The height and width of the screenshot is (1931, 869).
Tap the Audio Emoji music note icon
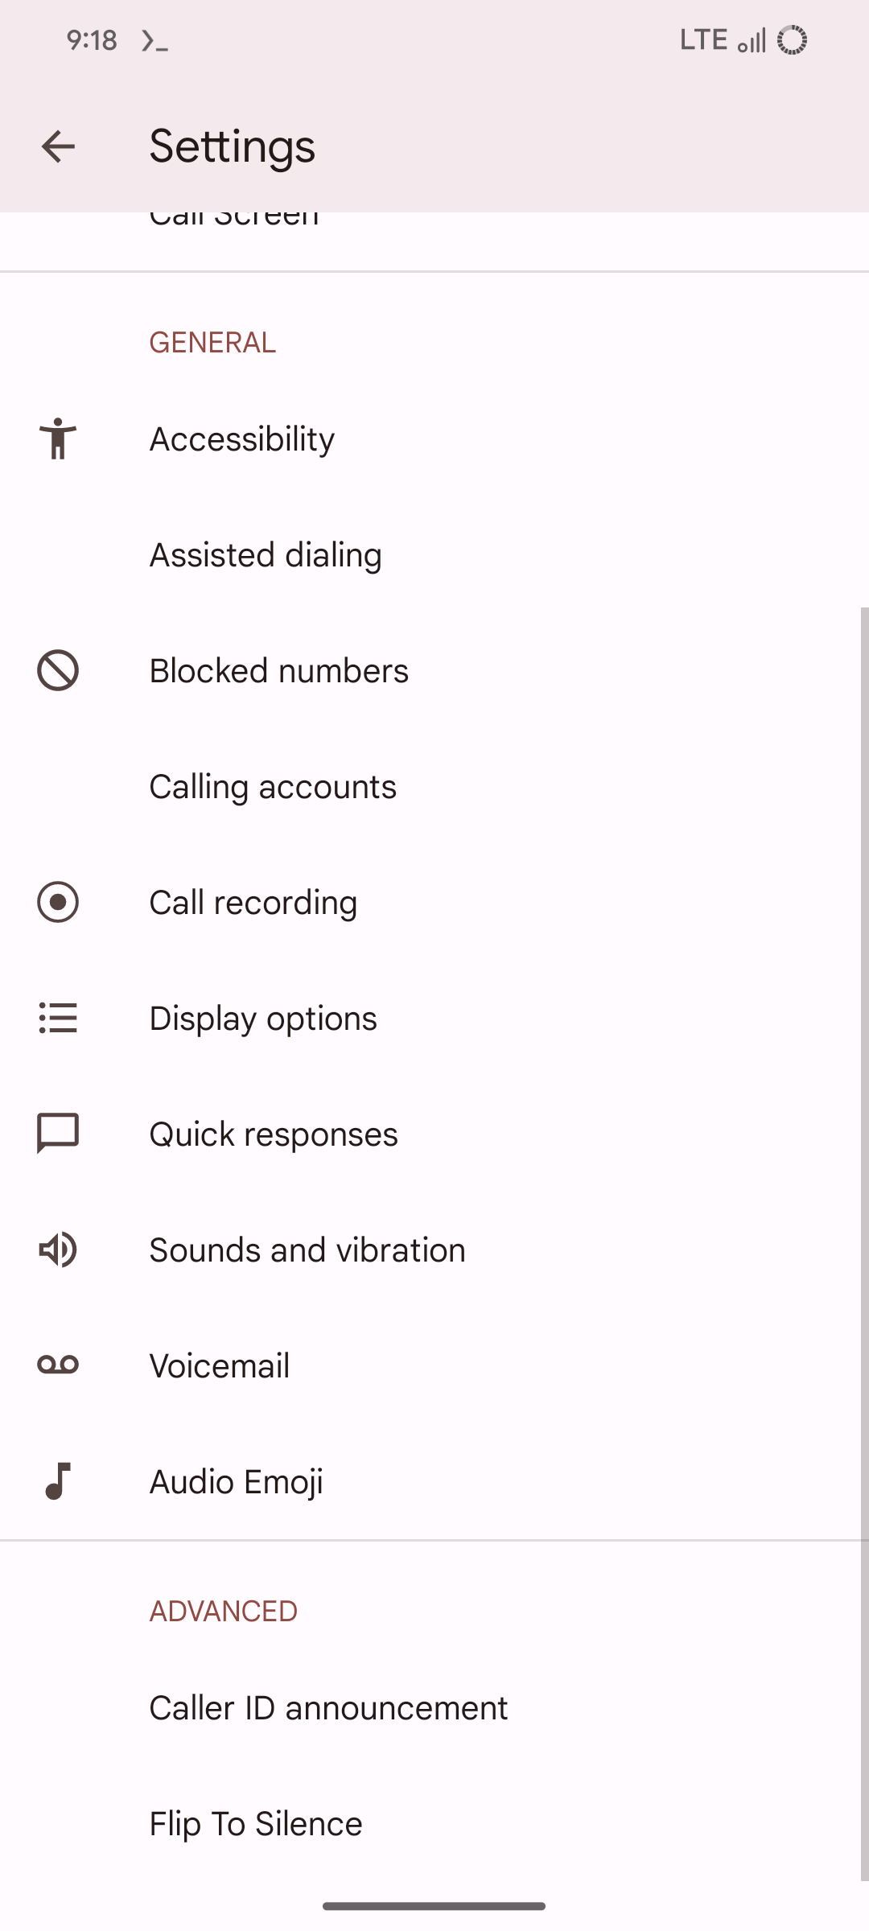click(x=58, y=1481)
